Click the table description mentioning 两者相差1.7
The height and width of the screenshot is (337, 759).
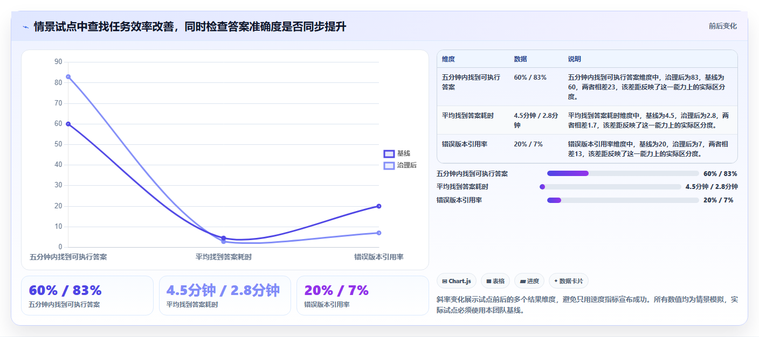649,121
